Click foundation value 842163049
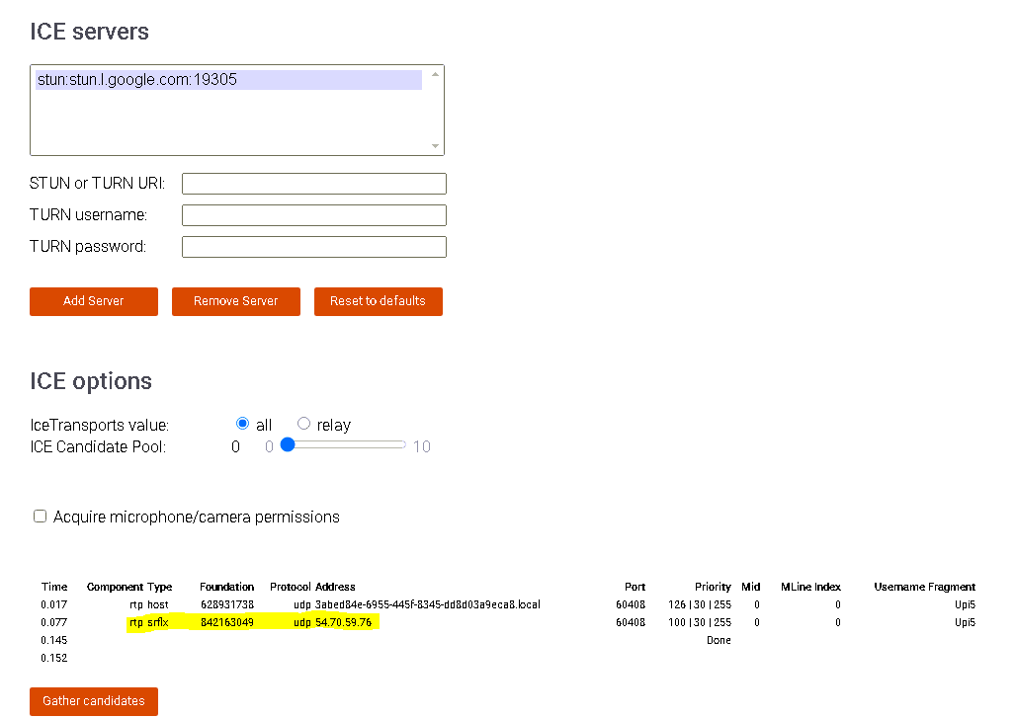The image size is (1016, 718). (x=226, y=623)
